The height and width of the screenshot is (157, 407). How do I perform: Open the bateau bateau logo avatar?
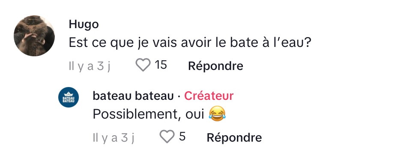[69, 97]
